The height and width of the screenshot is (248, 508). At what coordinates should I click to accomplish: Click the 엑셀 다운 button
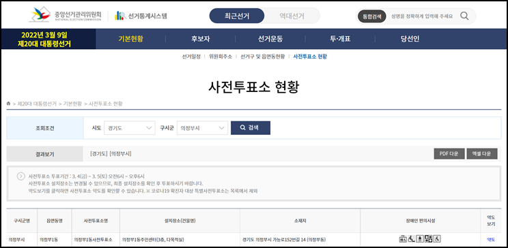pos(482,154)
